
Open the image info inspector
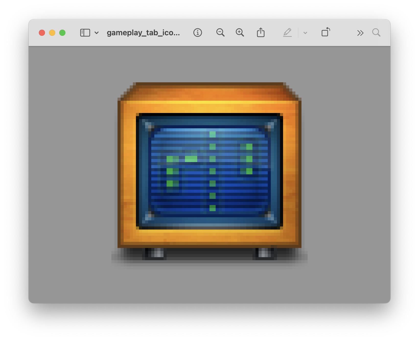197,33
